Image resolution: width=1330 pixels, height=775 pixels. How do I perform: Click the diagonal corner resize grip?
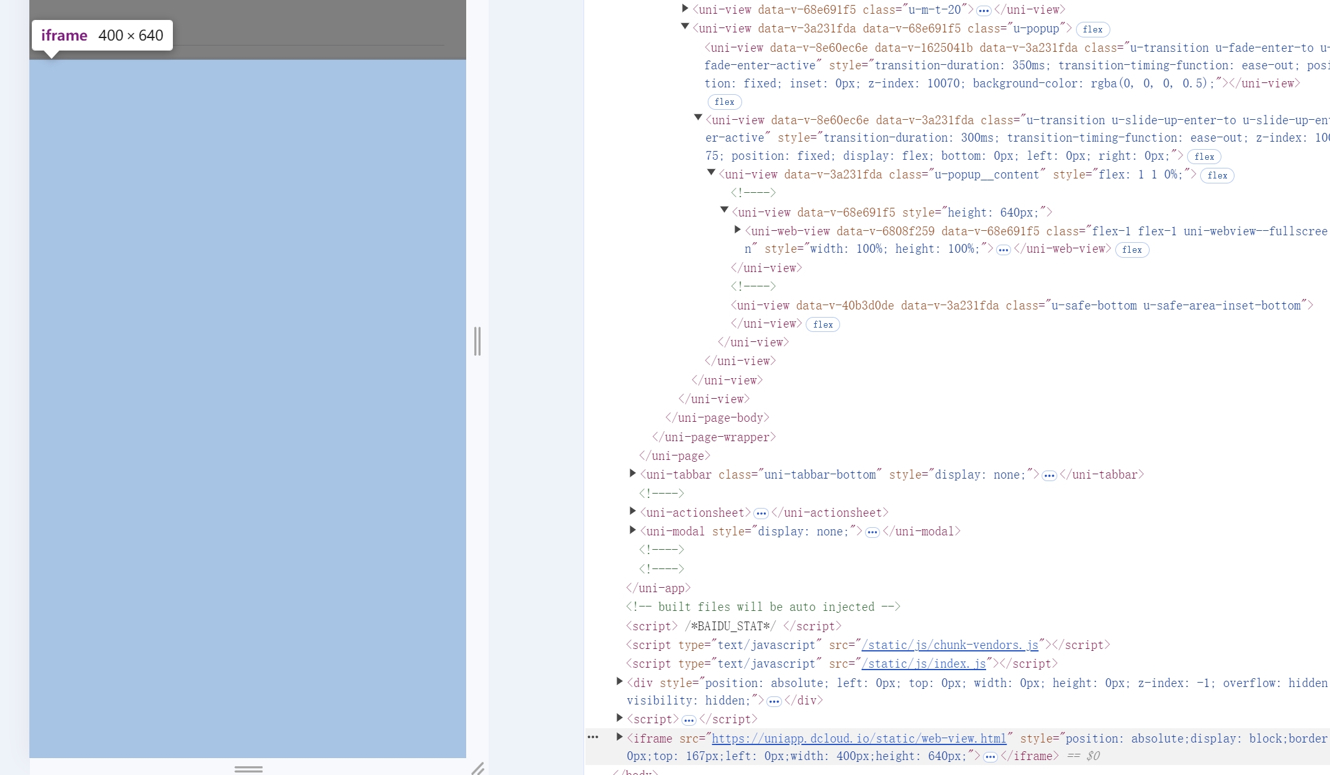click(x=477, y=769)
